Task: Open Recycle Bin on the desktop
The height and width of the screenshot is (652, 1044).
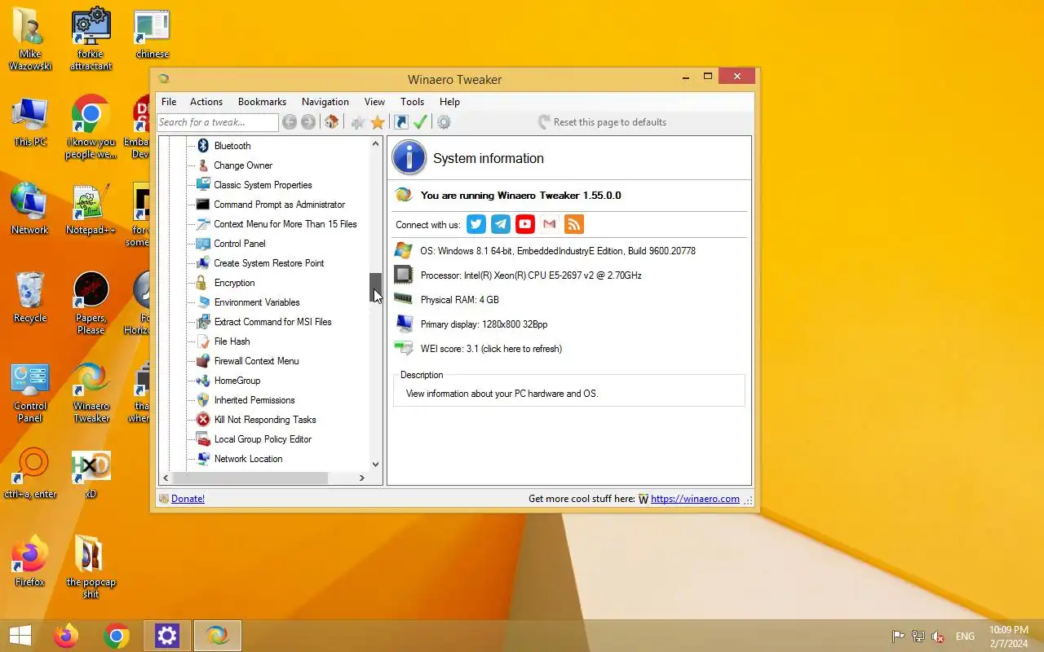Action: tap(30, 297)
